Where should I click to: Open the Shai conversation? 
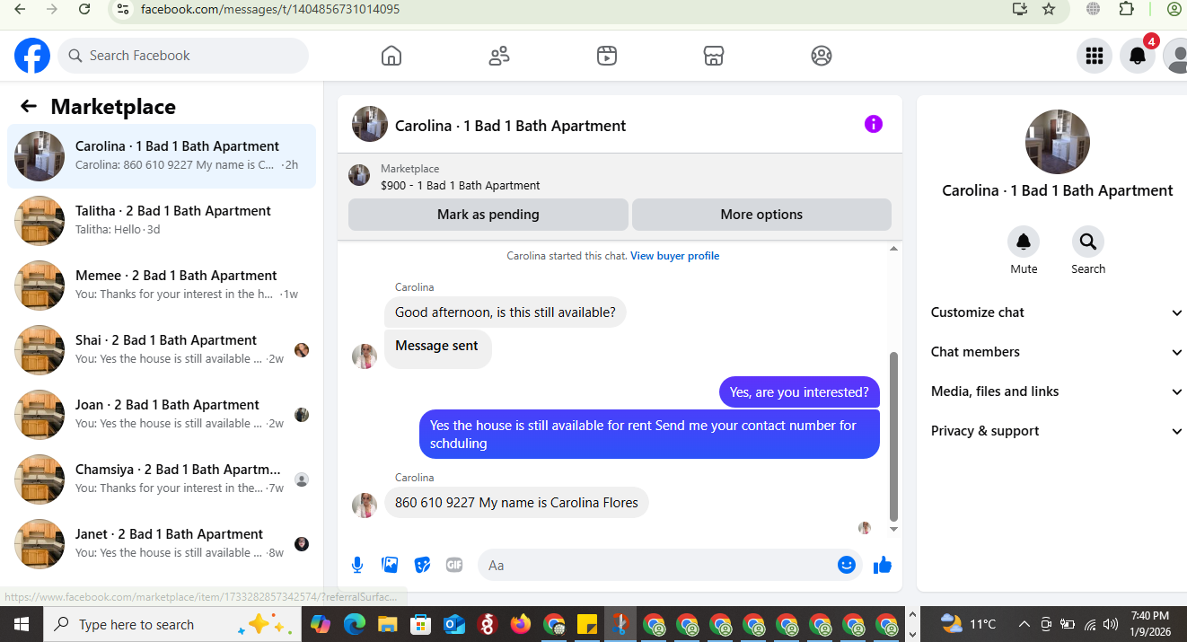tap(162, 350)
